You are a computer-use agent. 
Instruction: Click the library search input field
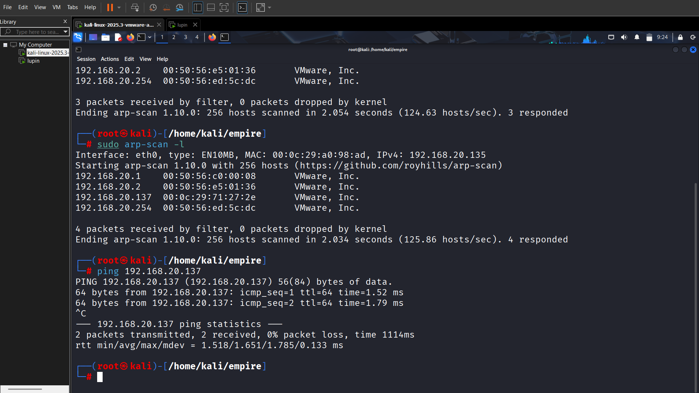pos(37,32)
